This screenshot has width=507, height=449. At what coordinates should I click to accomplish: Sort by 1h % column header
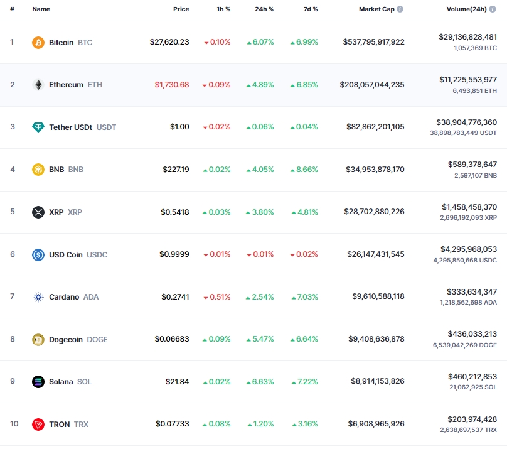click(223, 9)
